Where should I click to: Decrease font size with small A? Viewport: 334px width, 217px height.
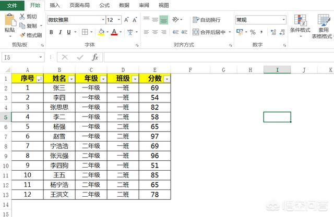[x=135, y=20]
